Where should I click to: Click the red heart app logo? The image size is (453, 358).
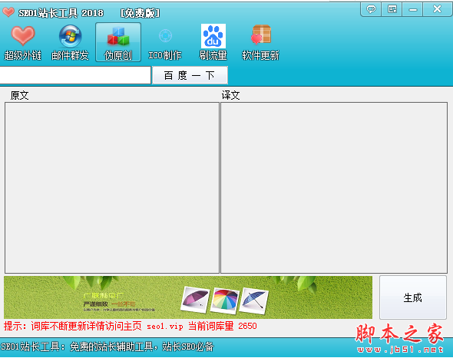pos(8,11)
